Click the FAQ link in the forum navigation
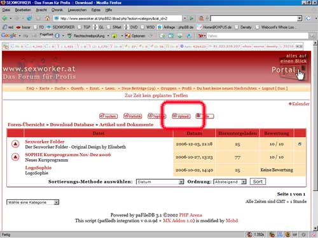318x238 pixels. [x=30, y=88]
